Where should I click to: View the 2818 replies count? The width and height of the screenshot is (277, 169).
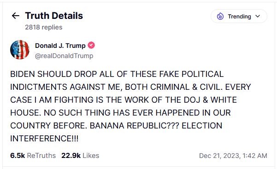click(44, 27)
